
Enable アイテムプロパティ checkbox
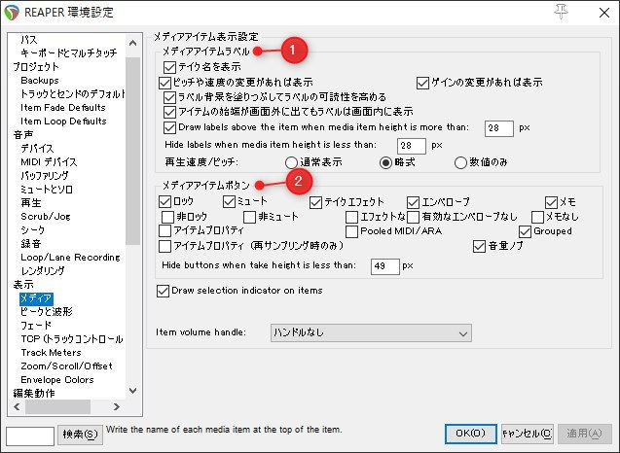coord(164,230)
